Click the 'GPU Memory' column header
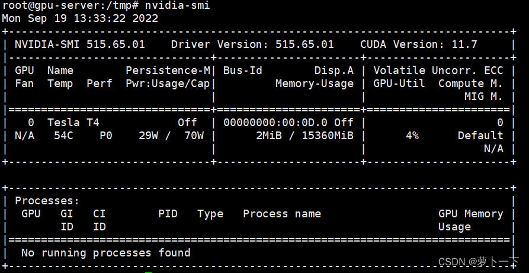This screenshot has height=273, width=529. [470, 214]
